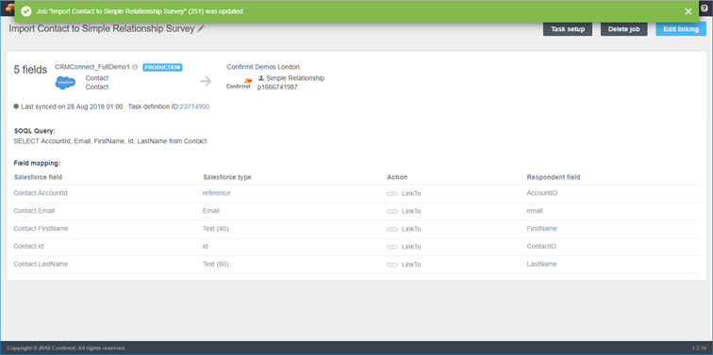This screenshot has height=355, width=713.
Task: Click the email respondent field cell
Action: [x=535, y=211]
